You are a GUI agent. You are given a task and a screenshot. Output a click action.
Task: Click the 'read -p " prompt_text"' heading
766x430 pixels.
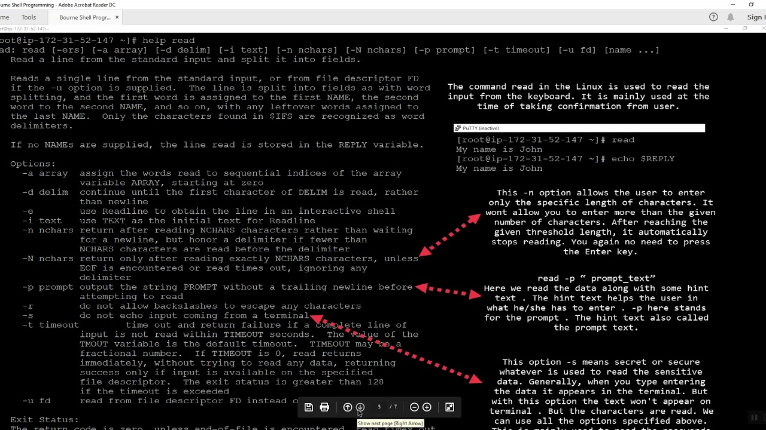tap(596, 278)
